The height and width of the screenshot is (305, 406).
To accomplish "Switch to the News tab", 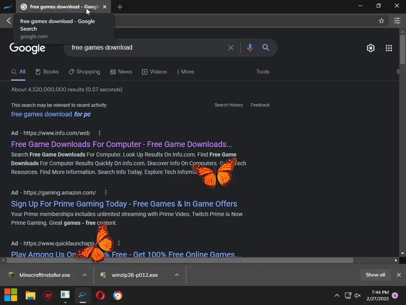I will (x=121, y=72).
